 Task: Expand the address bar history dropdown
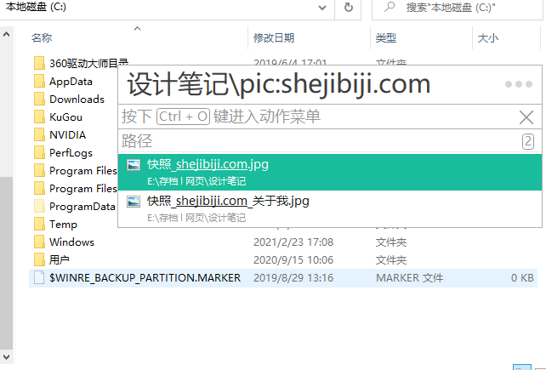[320, 8]
